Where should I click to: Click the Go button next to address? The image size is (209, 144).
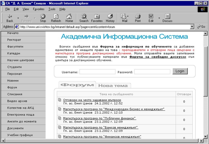click(201, 27)
